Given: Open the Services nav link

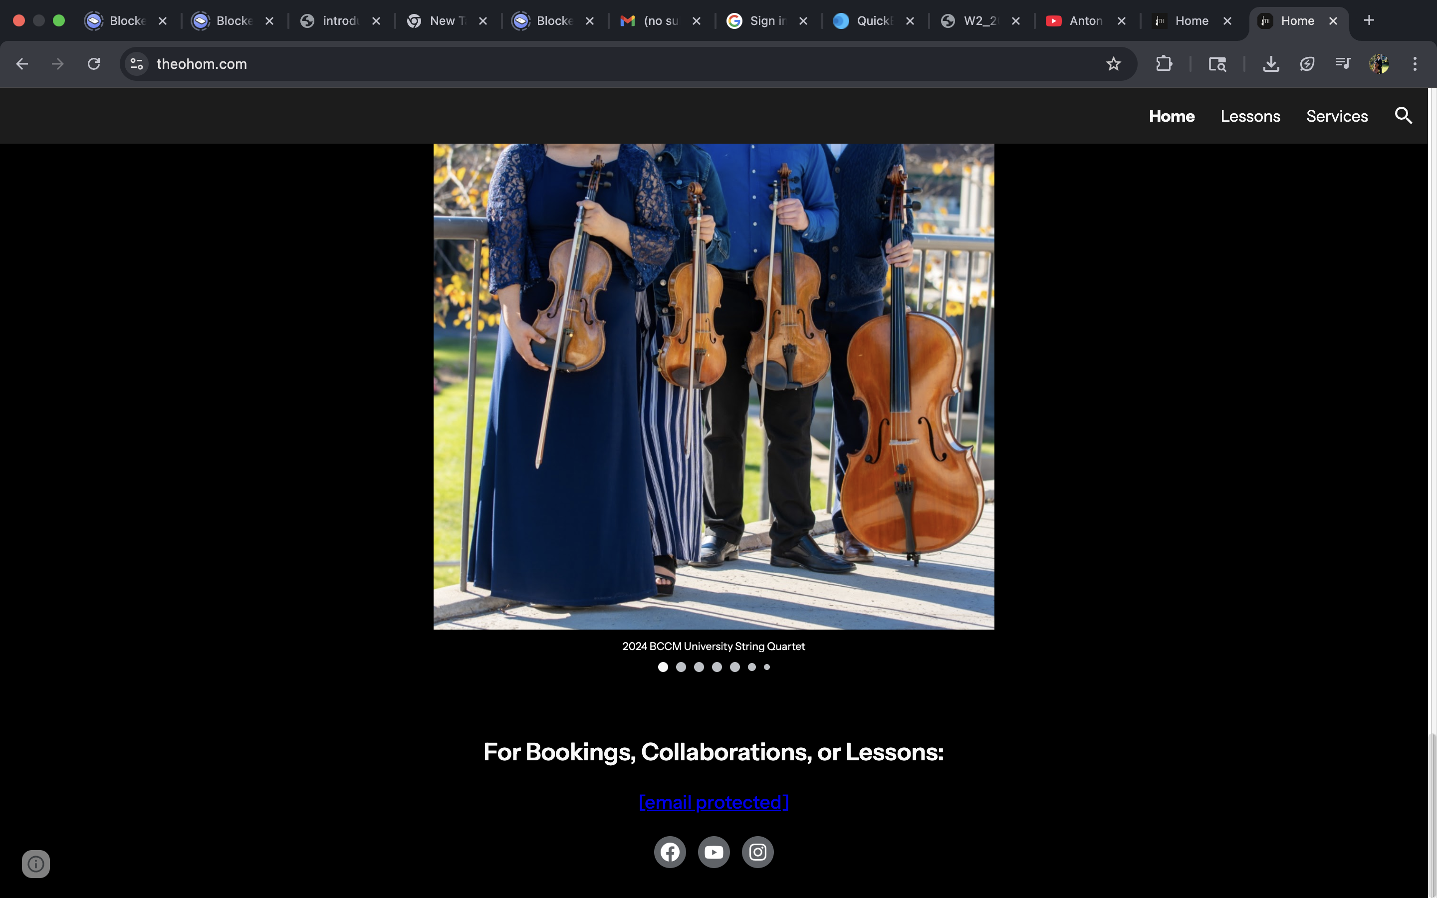Looking at the screenshot, I should [x=1337, y=116].
